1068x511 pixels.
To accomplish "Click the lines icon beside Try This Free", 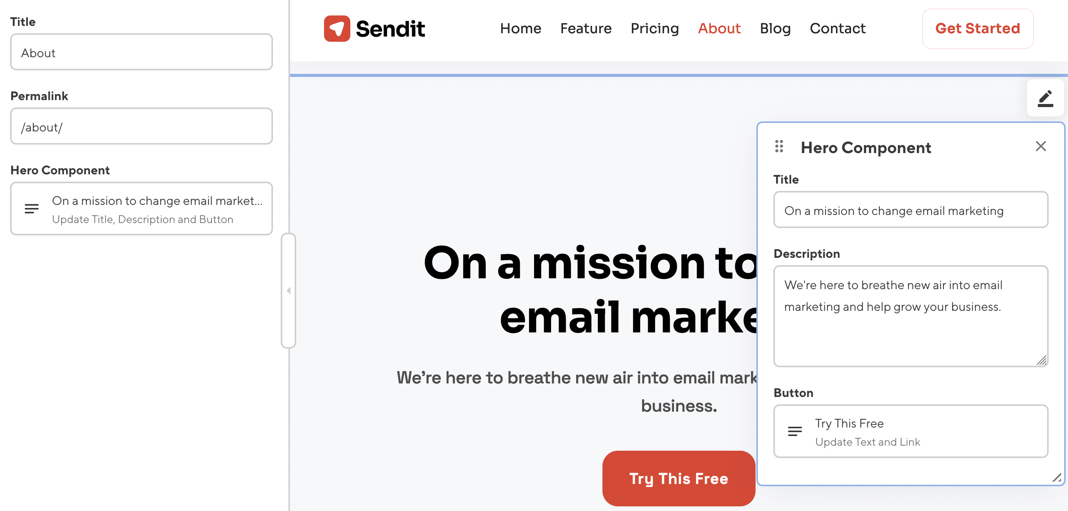I will pos(794,431).
